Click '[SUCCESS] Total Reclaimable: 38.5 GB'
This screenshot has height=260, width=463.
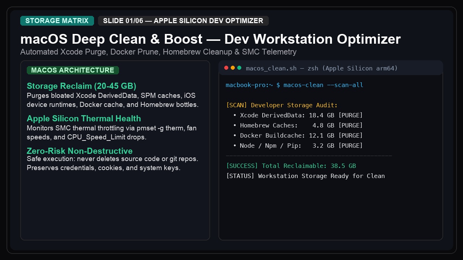[291, 166]
